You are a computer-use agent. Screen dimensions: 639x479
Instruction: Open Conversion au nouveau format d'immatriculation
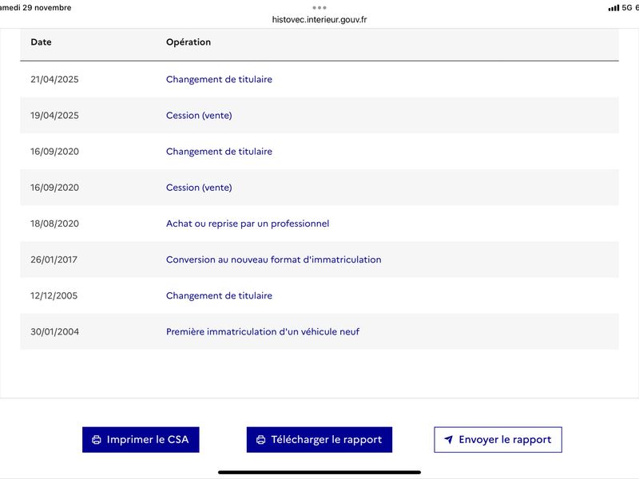click(x=273, y=259)
